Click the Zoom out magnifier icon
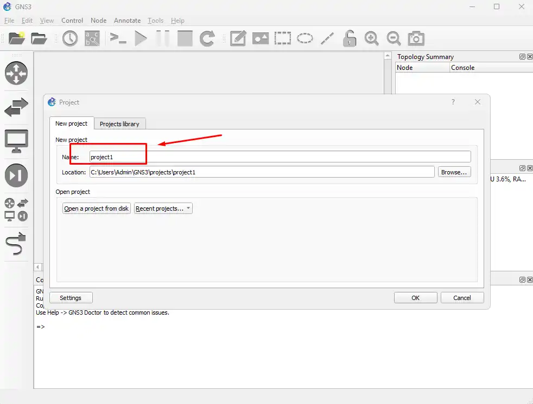 point(394,38)
